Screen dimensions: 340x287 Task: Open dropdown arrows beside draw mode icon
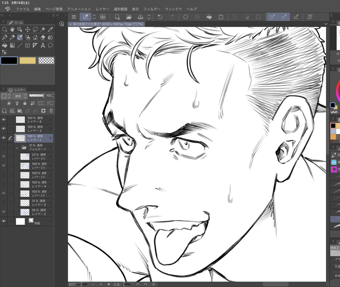pos(94,17)
